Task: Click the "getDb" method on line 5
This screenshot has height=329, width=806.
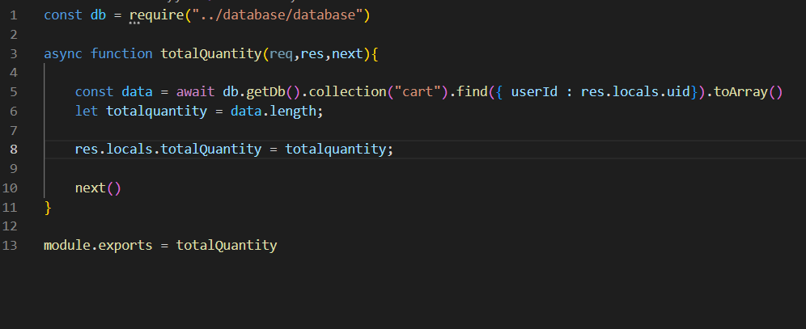Action: (x=265, y=92)
